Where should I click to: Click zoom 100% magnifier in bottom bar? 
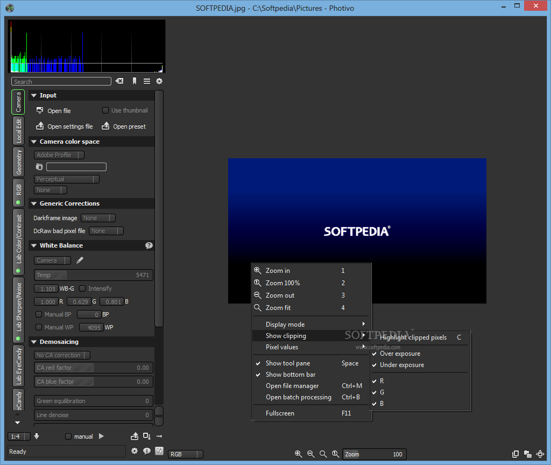point(336,454)
